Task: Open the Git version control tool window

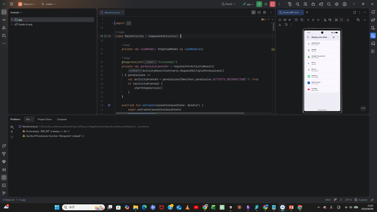Action: pyautogui.click(x=4, y=193)
